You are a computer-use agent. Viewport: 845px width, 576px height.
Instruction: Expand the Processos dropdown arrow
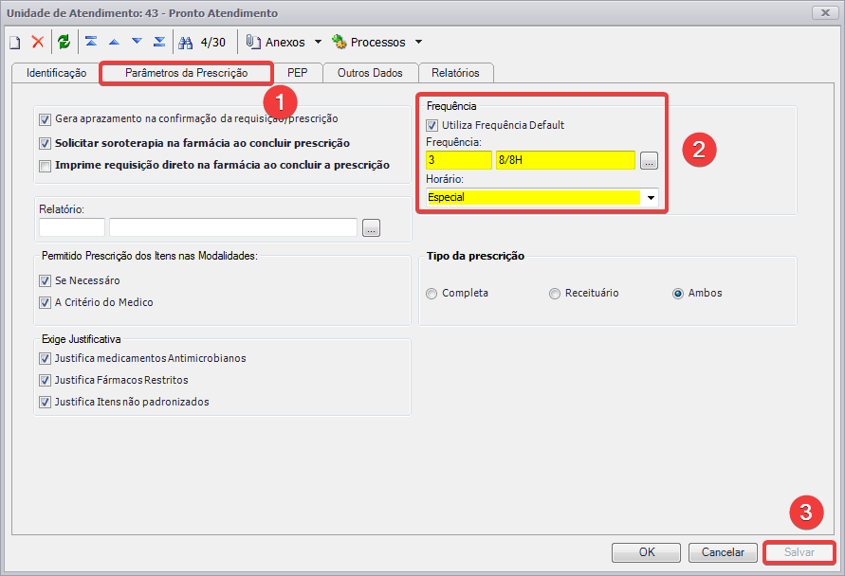point(419,42)
